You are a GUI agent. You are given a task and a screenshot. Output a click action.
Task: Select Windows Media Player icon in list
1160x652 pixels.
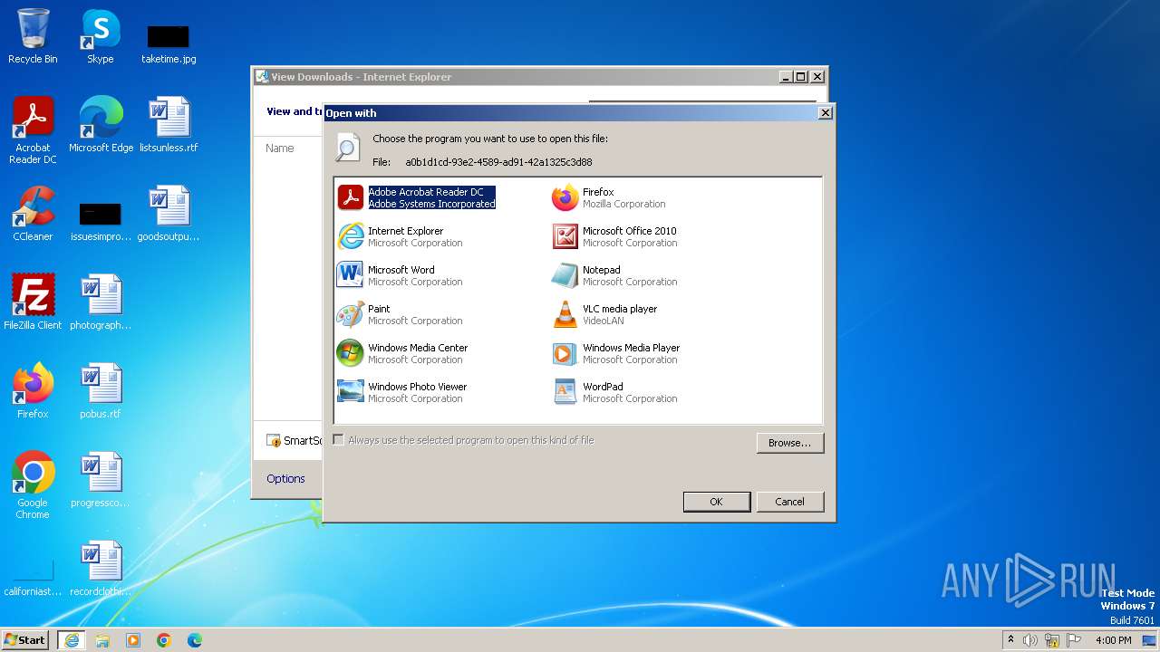click(565, 353)
